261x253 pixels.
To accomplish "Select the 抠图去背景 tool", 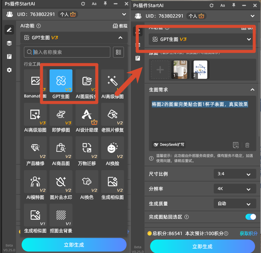I will tap(61, 215).
